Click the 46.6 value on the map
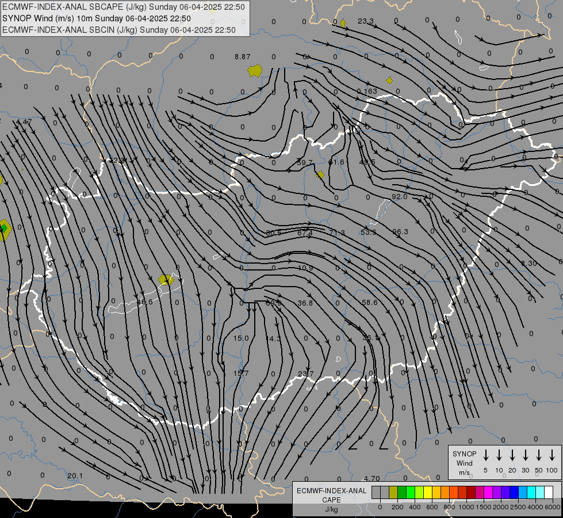The height and width of the screenshot is (518, 563). 145,302
